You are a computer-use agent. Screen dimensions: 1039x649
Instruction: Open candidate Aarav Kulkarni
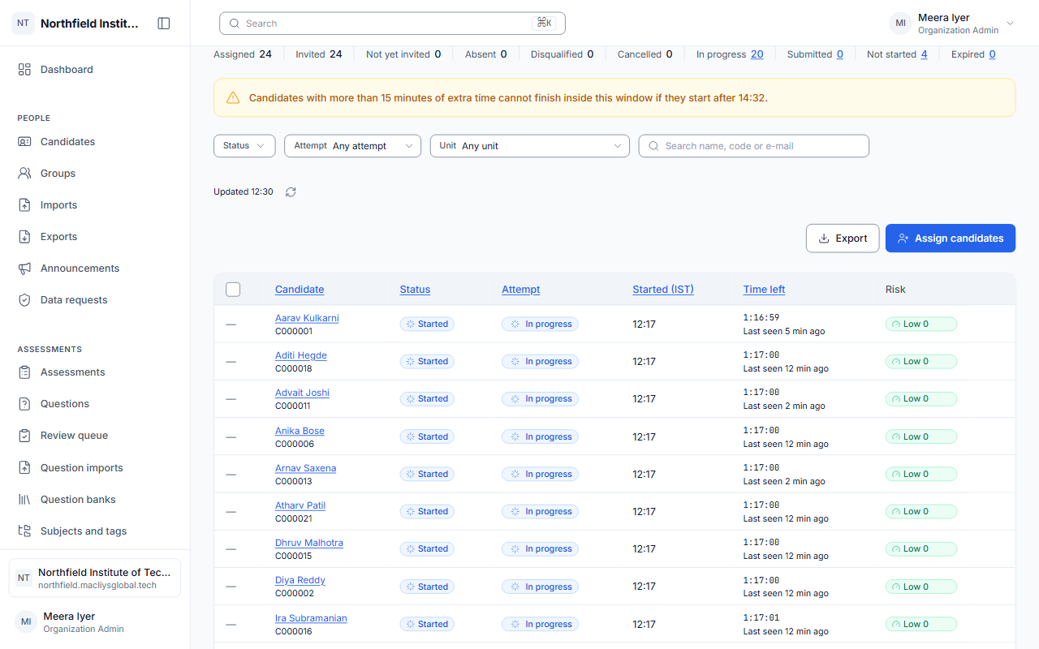[307, 318]
